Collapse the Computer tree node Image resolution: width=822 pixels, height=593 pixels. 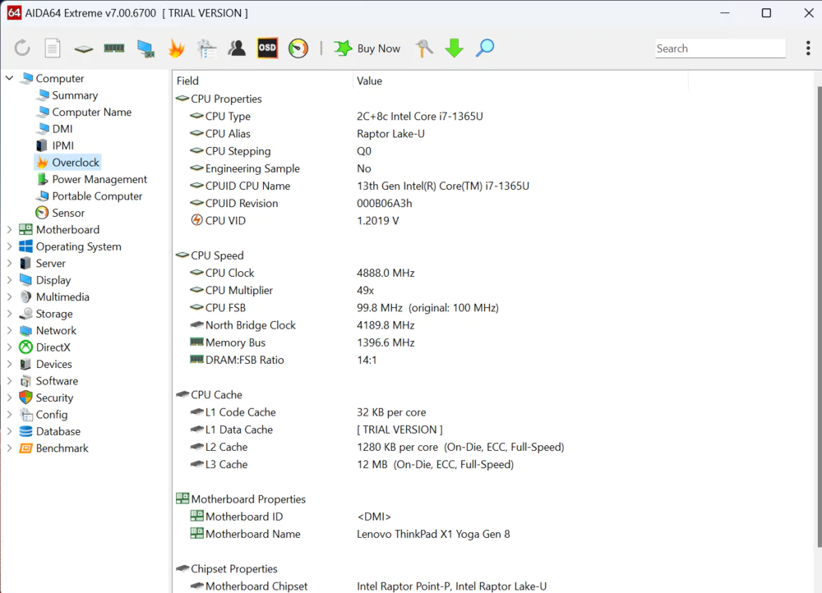9,78
